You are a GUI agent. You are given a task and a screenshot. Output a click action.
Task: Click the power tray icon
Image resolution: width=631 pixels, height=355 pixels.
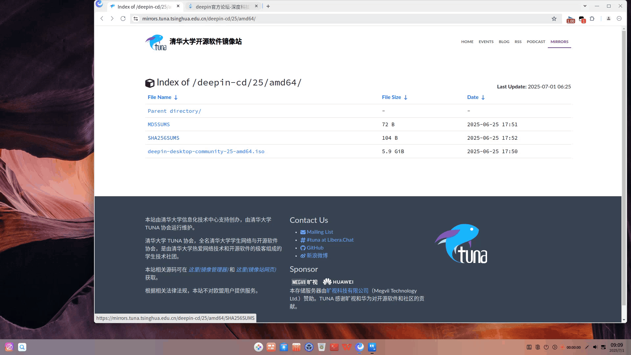(x=546, y=347)
